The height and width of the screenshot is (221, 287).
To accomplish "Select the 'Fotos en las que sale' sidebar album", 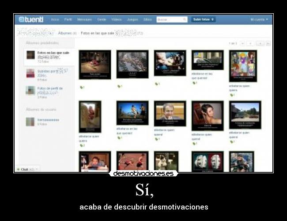I will click(49, 57).
